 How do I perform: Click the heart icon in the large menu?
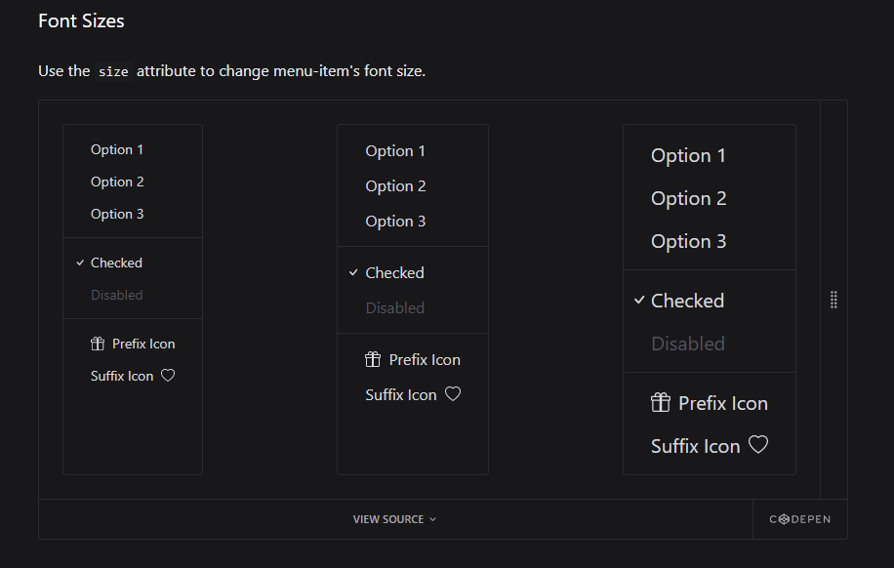pyautogui.click(x=758, y=445)
